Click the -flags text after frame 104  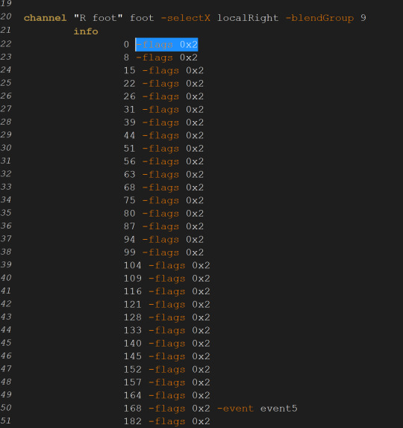tap(167, 265)
